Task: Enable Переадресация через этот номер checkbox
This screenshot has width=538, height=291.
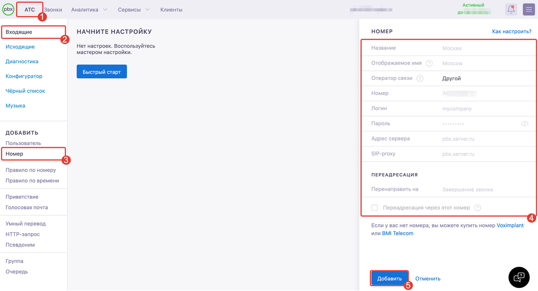Action: click(374, 208)
